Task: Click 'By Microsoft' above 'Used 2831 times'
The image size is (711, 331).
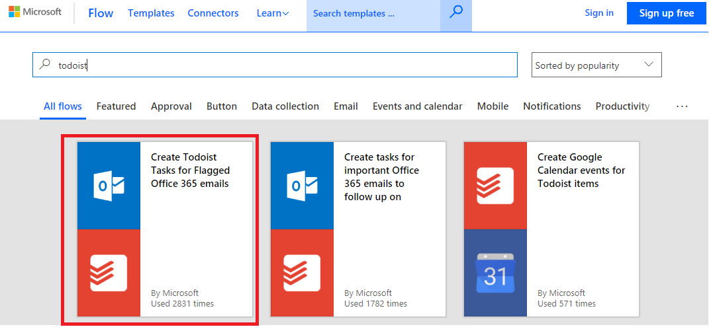Action: [175, 293]
